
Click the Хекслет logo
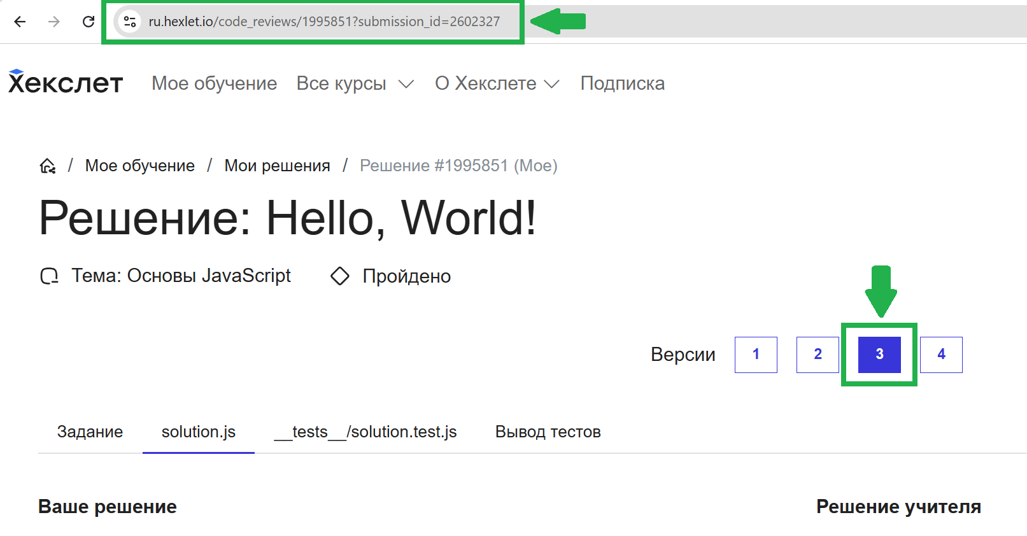pos(66,83)
